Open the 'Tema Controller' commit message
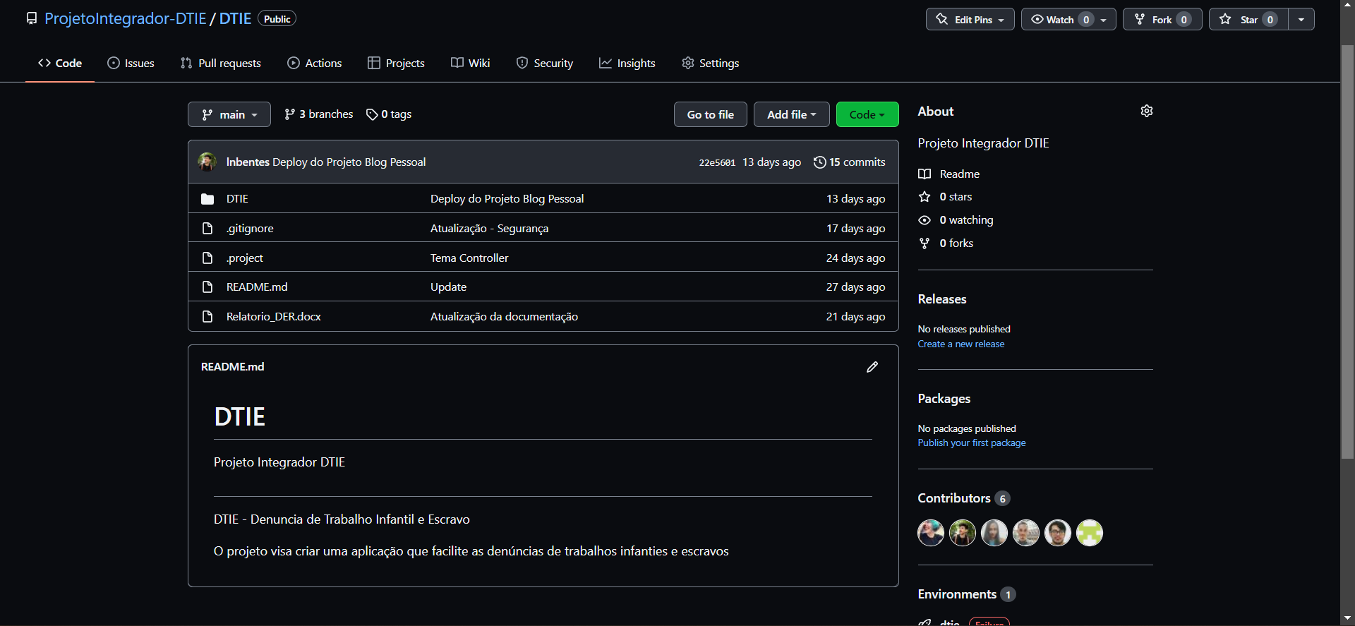1355x626 pixels. pyautogui.click(x=469, y=258)
